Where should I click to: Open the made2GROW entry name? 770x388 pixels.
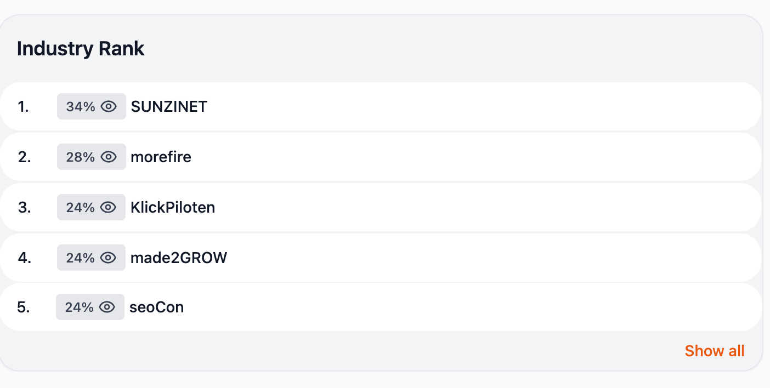coord(179,258)
